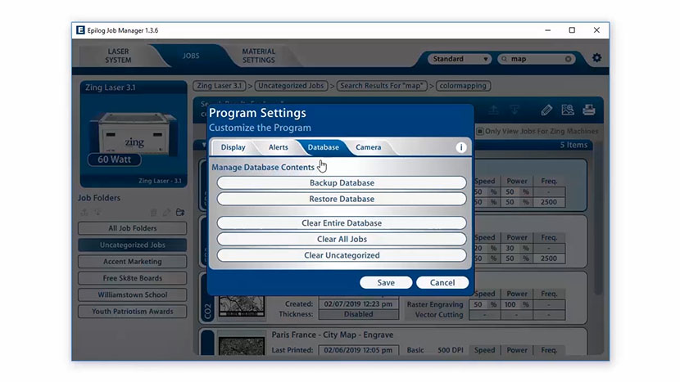Open the settings gear icon

point(596,59)
